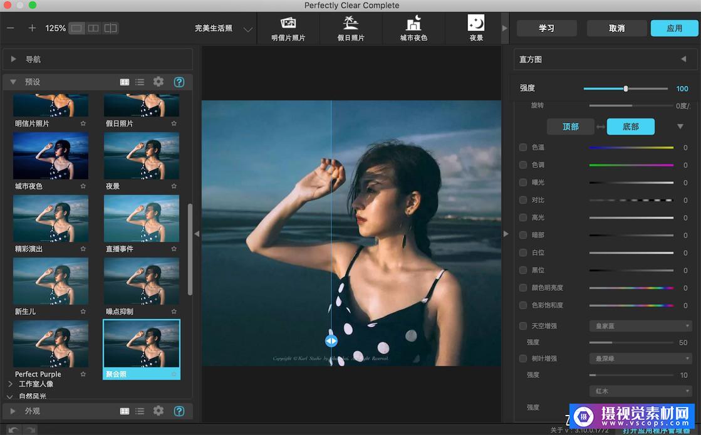
Task: Open the 最深绿 foliage color dropdown
Action: click(641, 359)
